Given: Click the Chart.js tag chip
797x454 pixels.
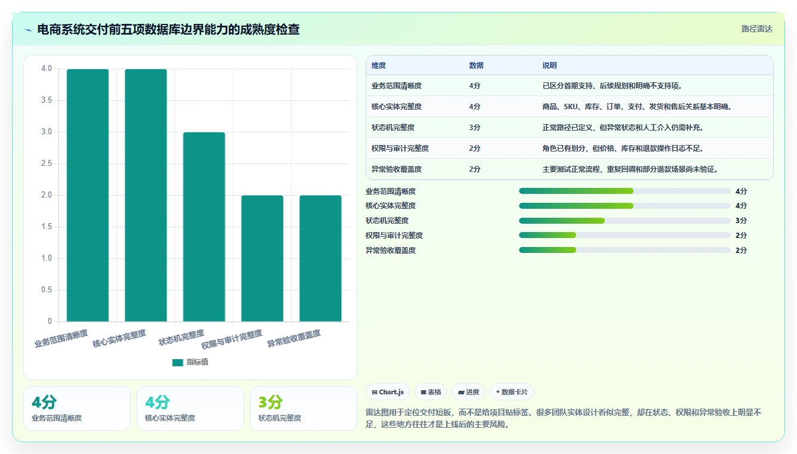Looking at the screenshot, I should 388,392.
